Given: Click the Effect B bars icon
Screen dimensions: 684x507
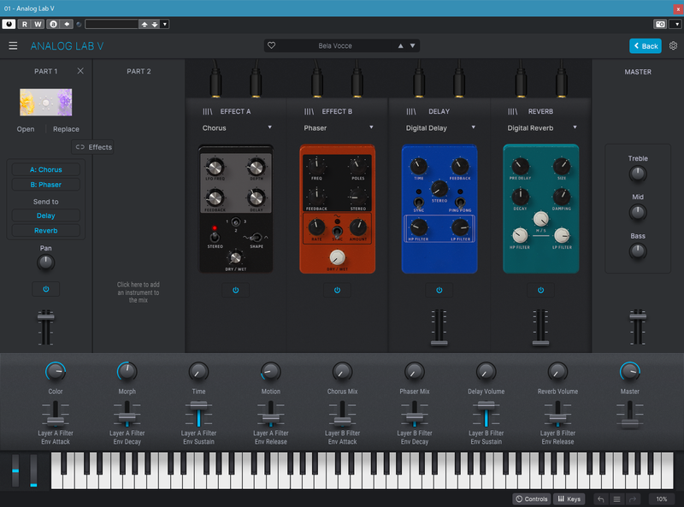Looking at the screenshot, I should 309,112.
